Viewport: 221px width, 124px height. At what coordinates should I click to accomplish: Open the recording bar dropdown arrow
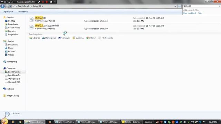point(2,2)
